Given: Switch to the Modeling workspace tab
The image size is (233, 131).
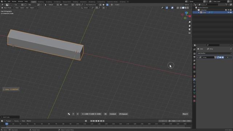Looking at the screenshot, I should (x=41, y=2).
